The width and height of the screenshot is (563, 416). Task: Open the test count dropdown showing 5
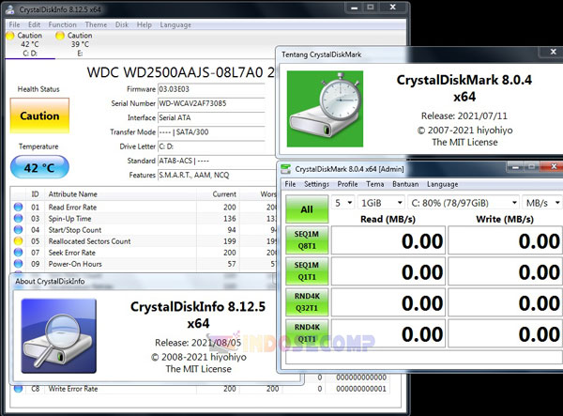click(x=342, y=203)
